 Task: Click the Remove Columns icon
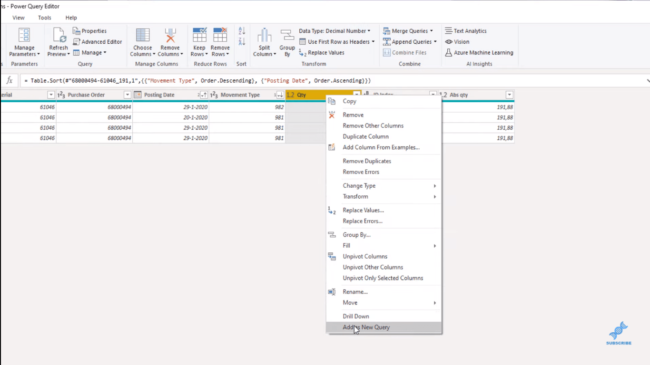170,35
